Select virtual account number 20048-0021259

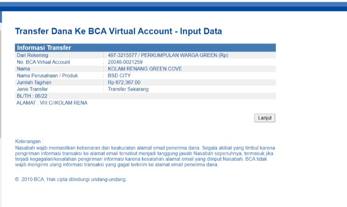[x=125, y=62]
